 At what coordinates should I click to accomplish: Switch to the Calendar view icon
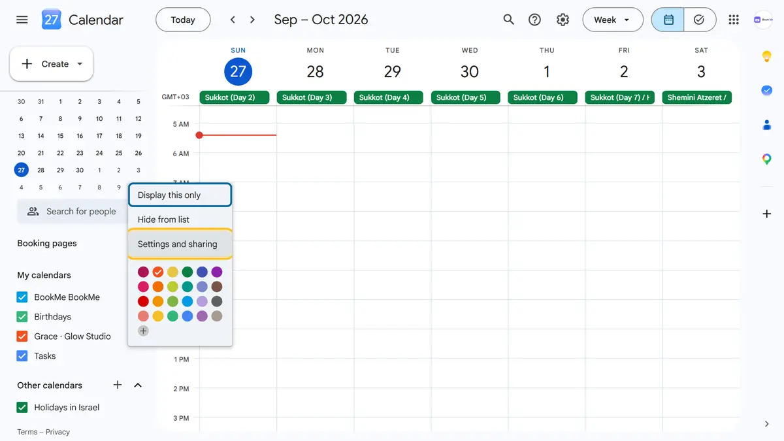coord(668,20)
